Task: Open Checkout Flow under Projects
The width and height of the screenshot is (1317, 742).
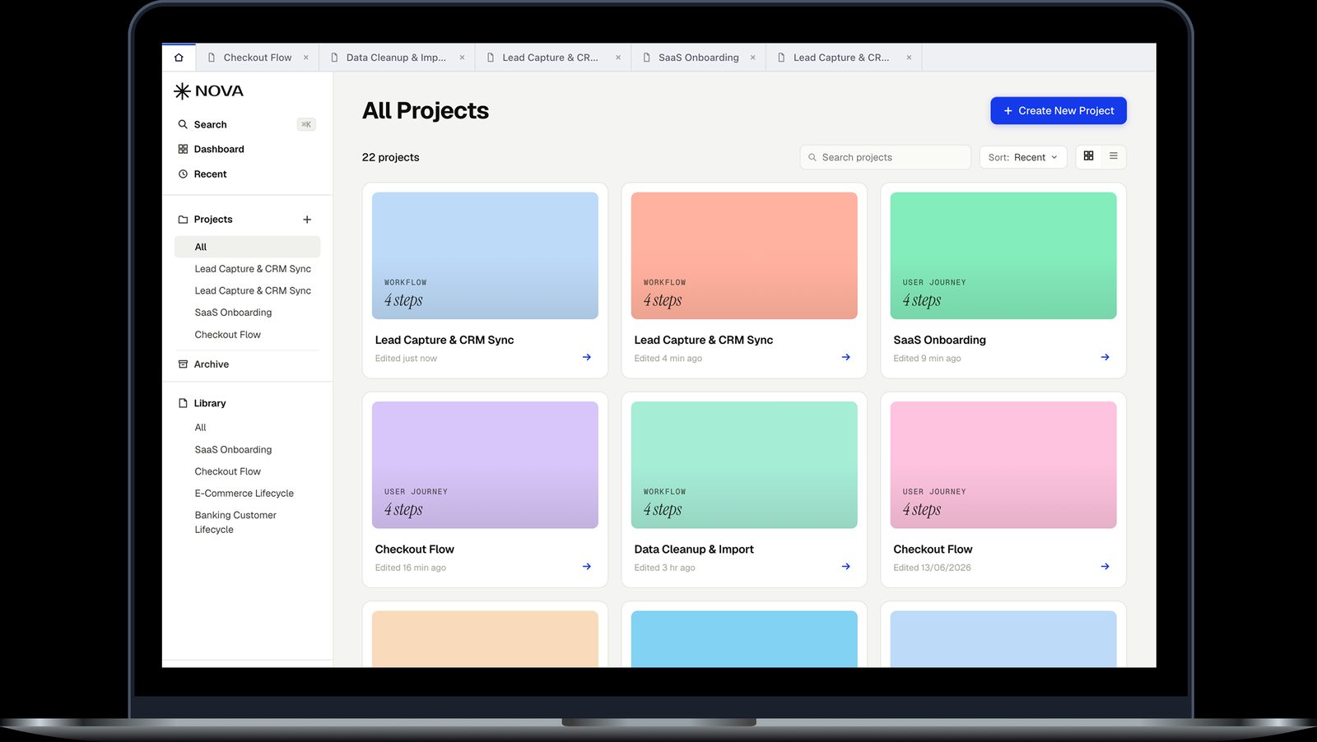Action: [227, 335]
